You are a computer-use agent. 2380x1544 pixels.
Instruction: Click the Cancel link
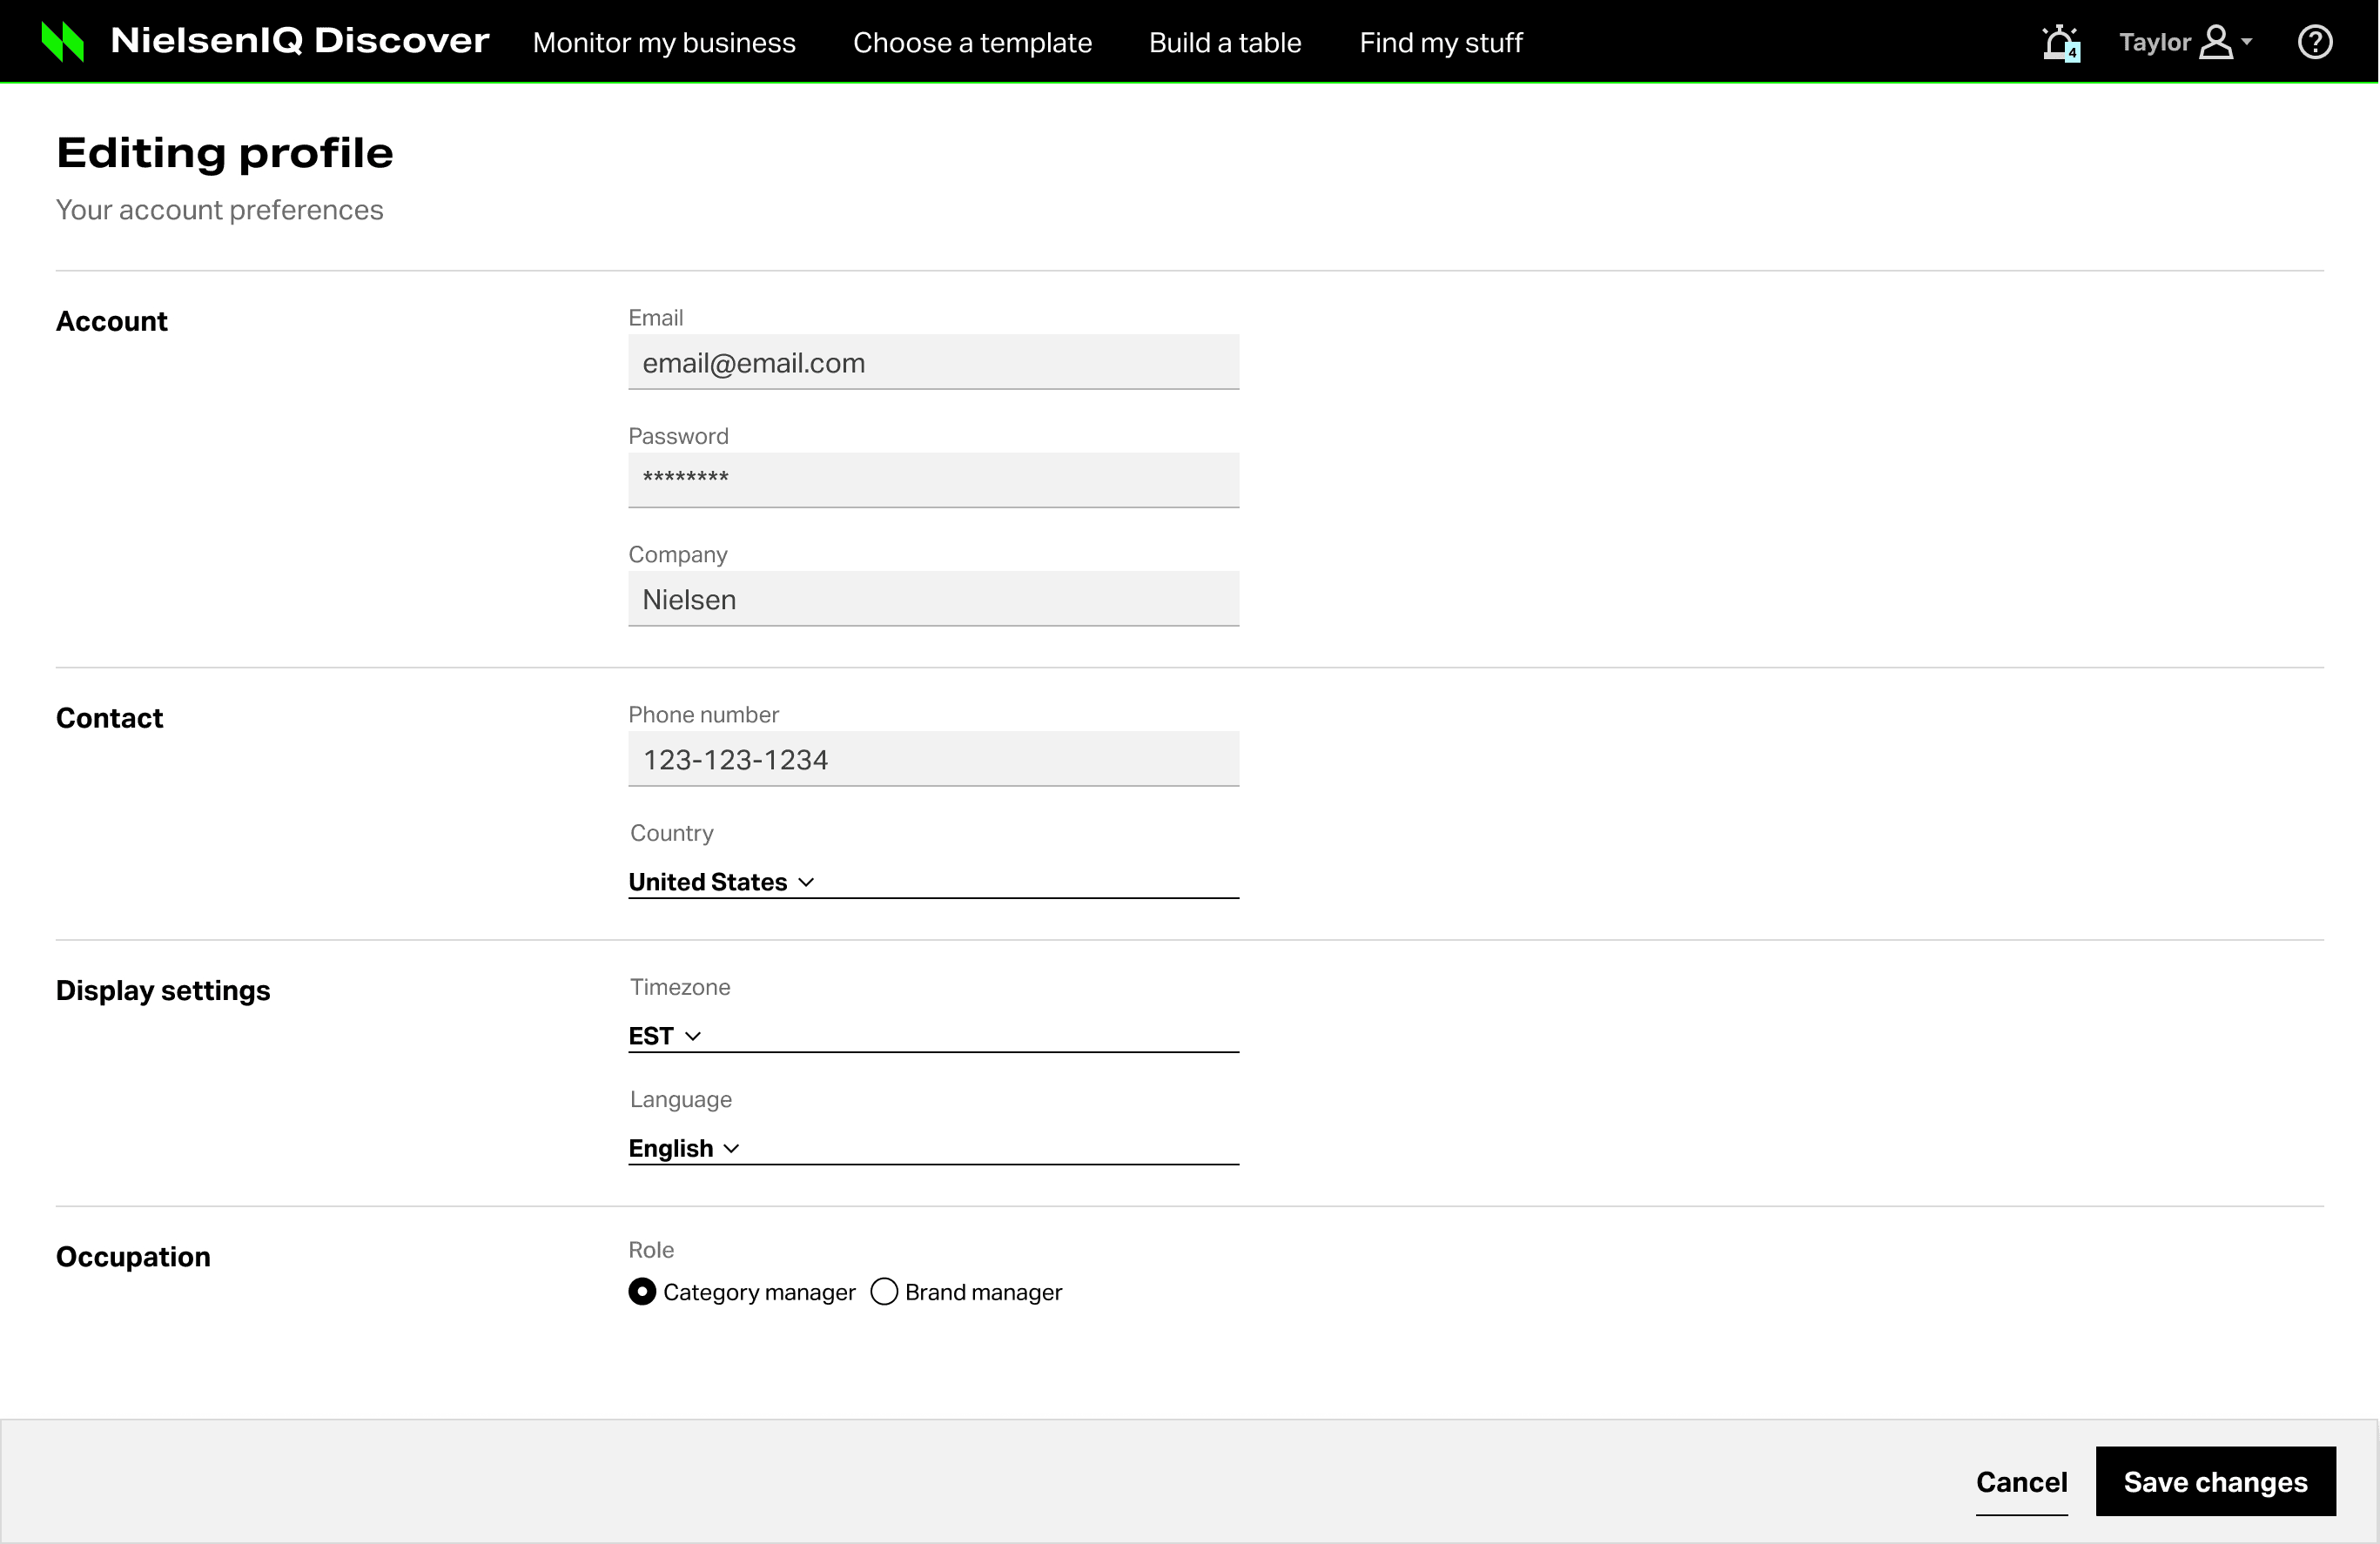2021,1482
